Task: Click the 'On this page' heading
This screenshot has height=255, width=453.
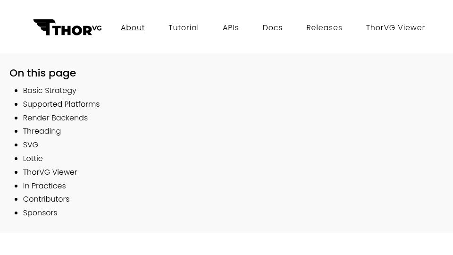Action: click(x=43, y=73)
